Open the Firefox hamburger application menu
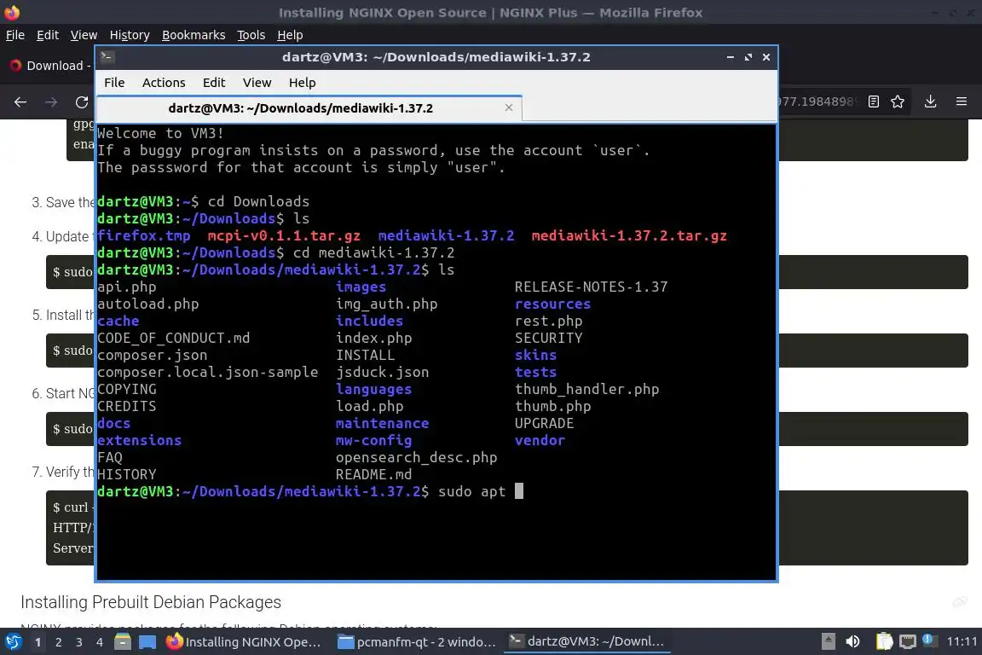This screenshot has width=982, height=655. pyautogui.click(x=962, y=101)
